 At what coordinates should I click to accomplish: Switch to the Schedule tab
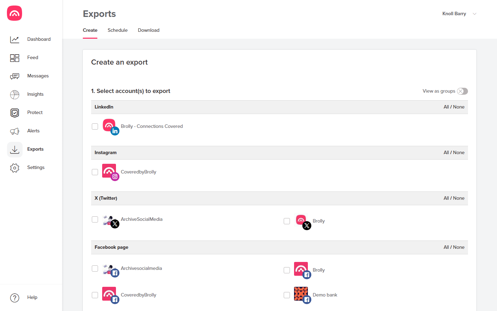tap(118, 30)
